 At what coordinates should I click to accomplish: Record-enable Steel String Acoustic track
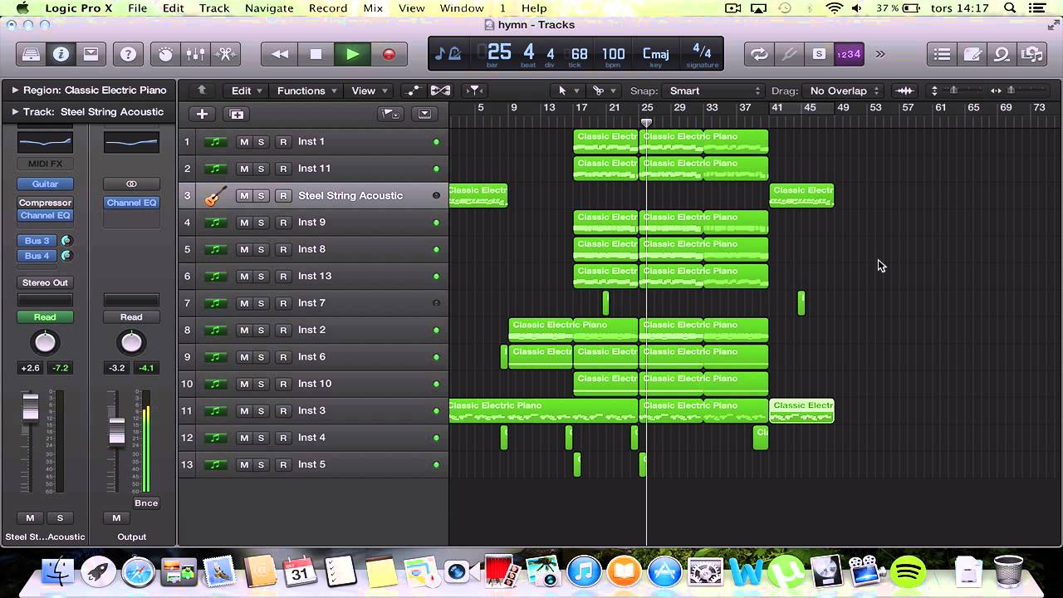click(x=283, y=196)
